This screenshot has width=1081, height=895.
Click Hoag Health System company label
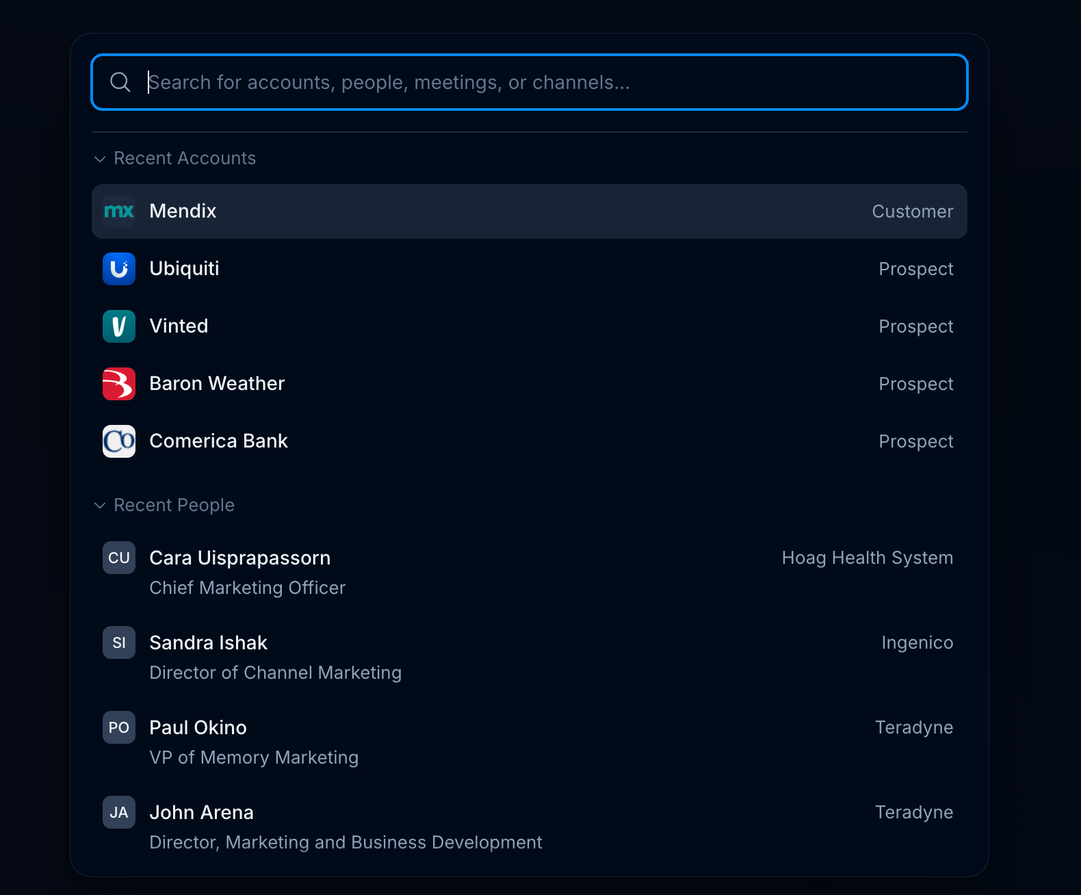[x=868, y=558]
